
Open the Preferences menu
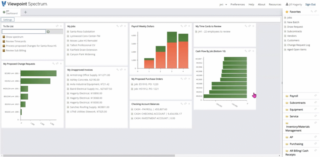[x=237, y=4]
